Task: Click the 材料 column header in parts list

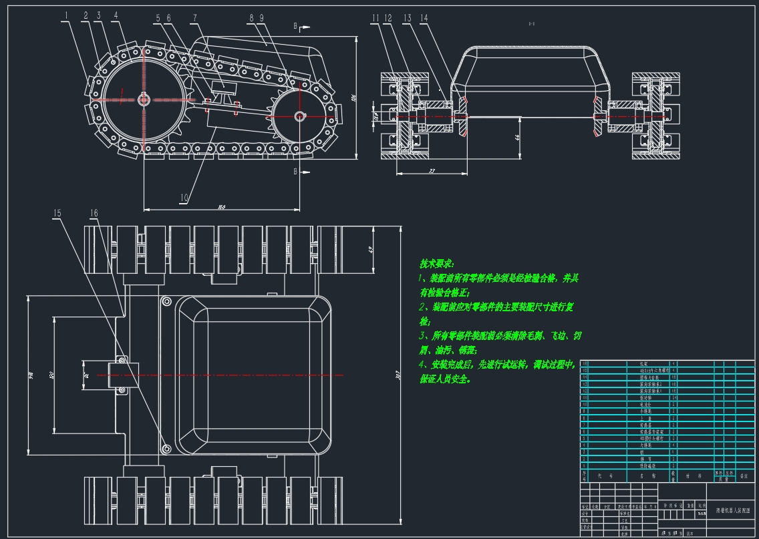Action: click(x=694, y=476)
